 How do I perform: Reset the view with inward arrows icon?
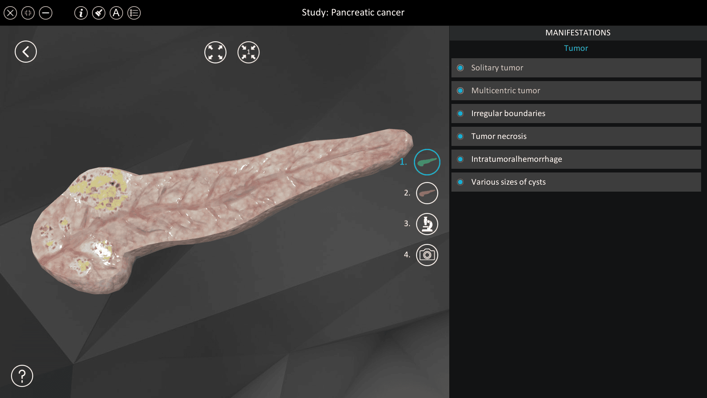click(249, 52)
